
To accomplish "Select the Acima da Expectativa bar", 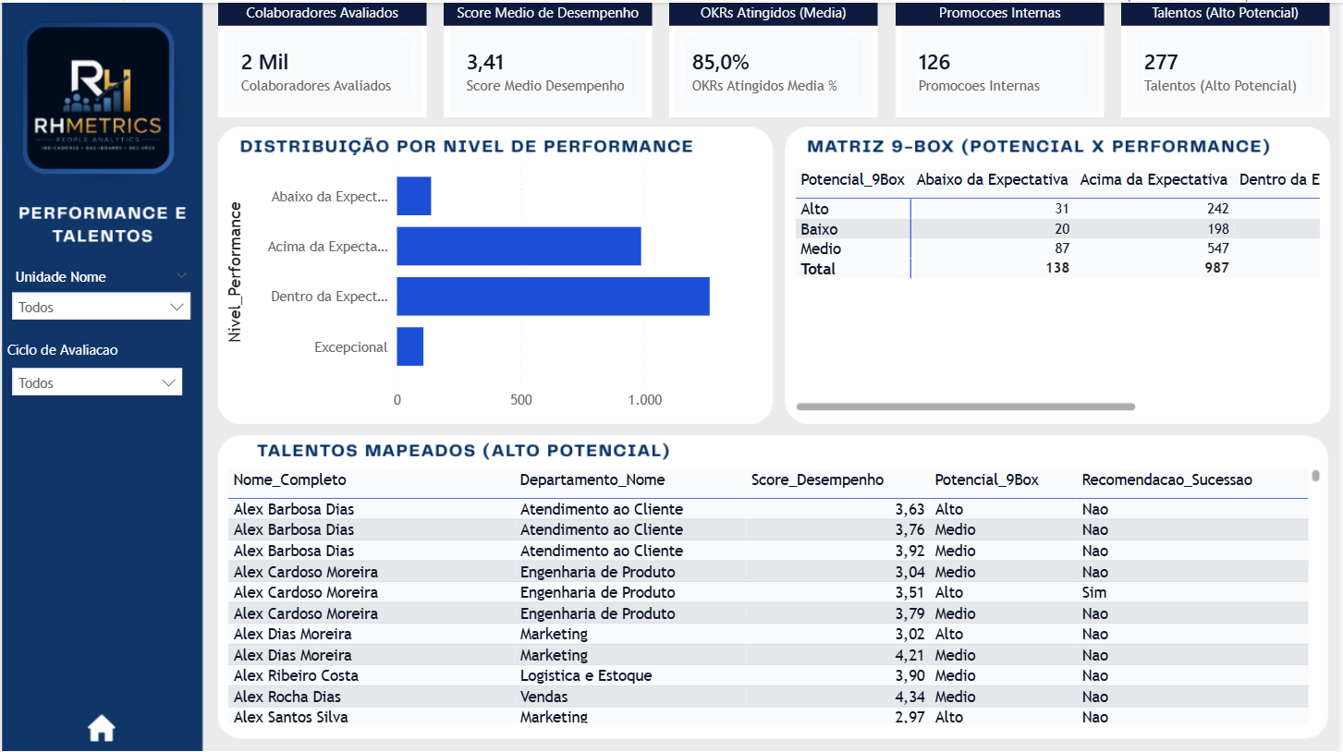I will (519, 247).
